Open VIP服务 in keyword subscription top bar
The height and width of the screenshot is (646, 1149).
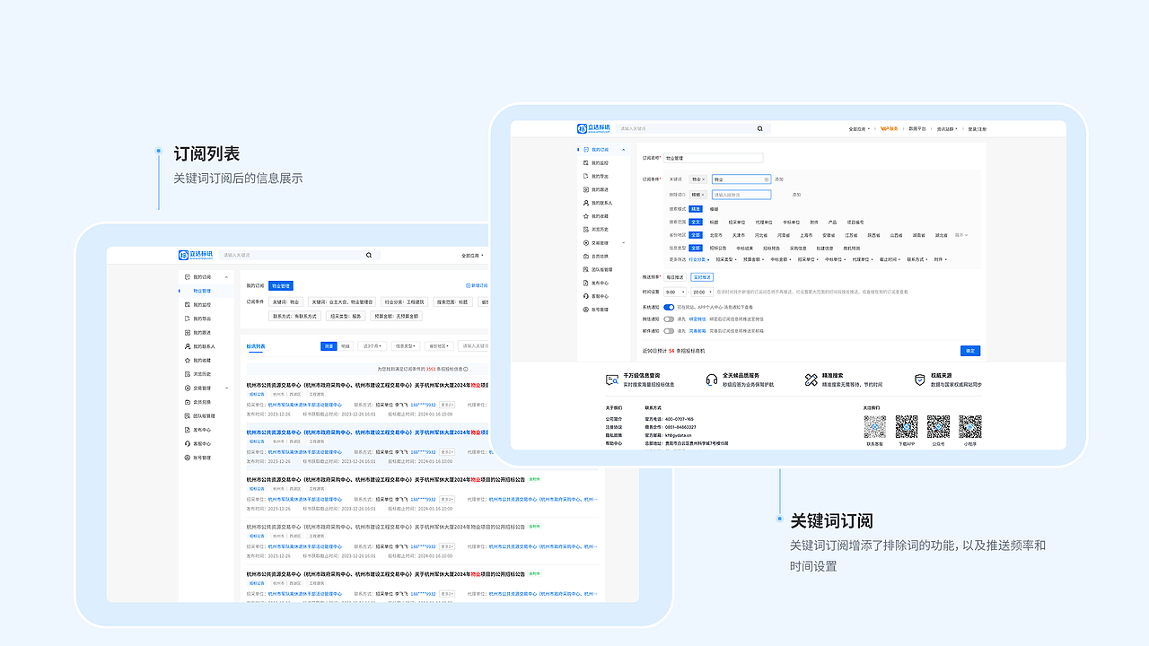coord(889,128)
